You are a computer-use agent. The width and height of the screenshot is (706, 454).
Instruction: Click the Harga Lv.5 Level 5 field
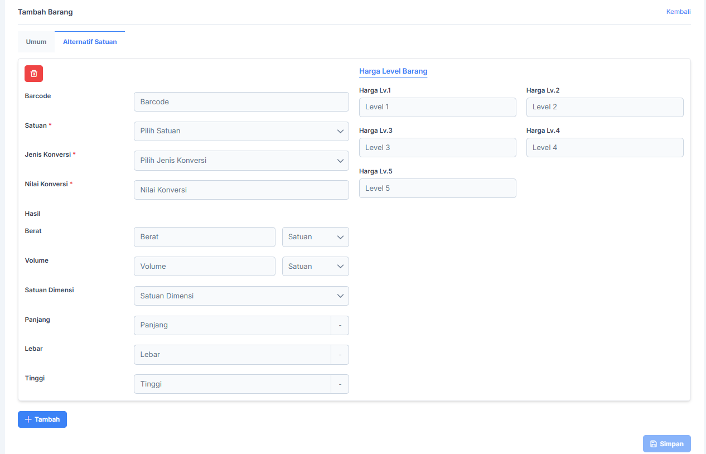(x=437, y=189)
